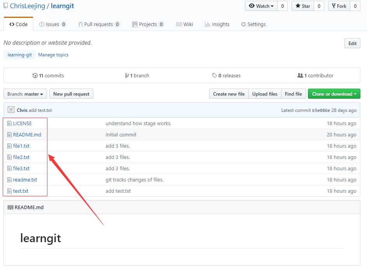The width and height of the screenshot is (367, 267).
Task: Click the commits history icon
Action: [35, 76]
